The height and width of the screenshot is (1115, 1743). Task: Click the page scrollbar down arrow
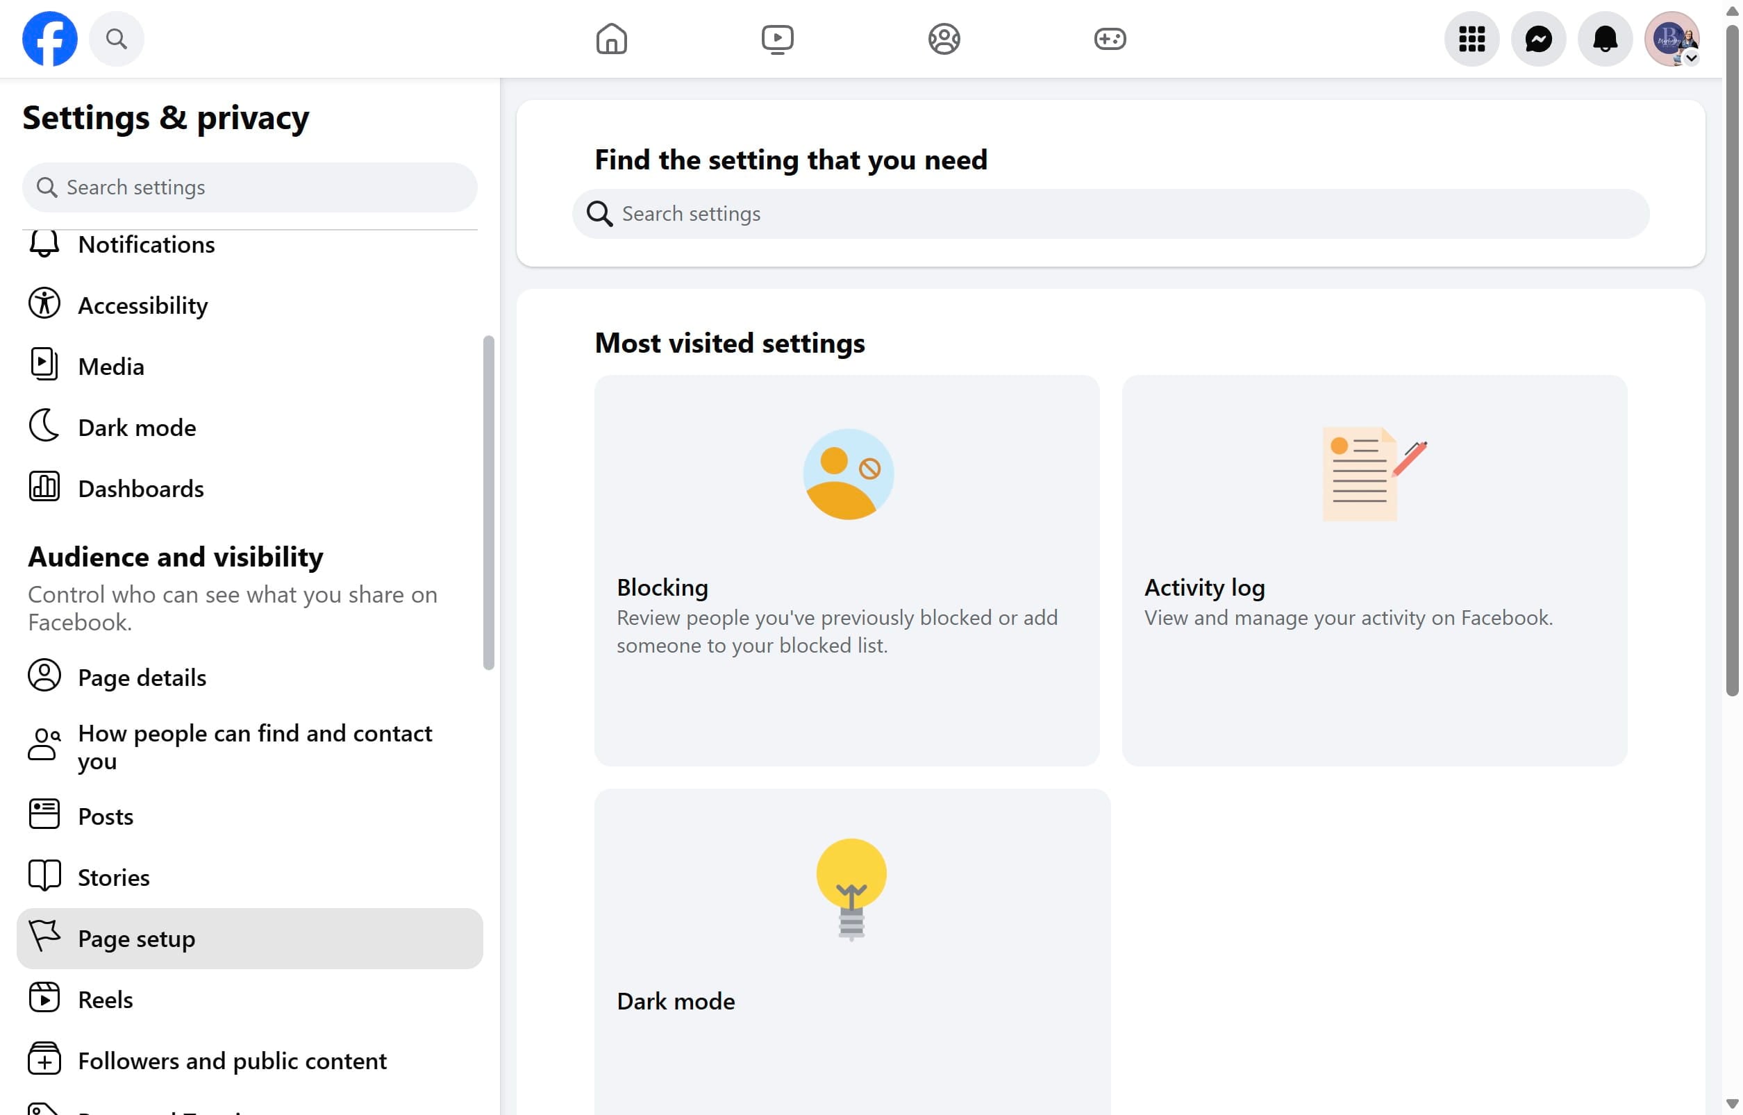tap(1732, 1105)
